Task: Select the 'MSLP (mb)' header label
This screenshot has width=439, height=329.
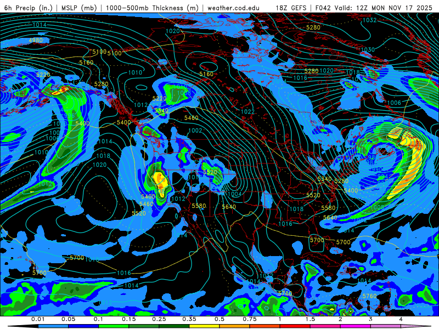Action: tap(79, 8)
